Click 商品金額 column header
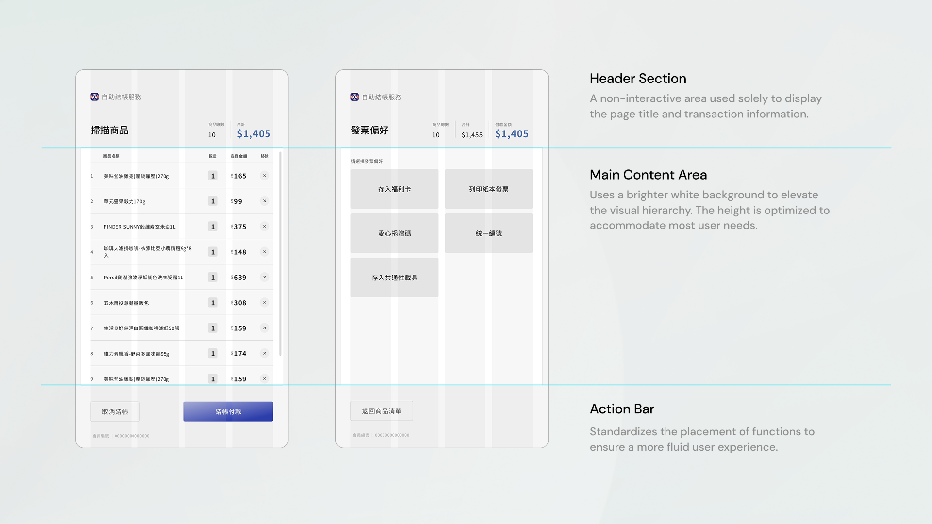This screenshot has width=932, height=524. pos(239,156)
